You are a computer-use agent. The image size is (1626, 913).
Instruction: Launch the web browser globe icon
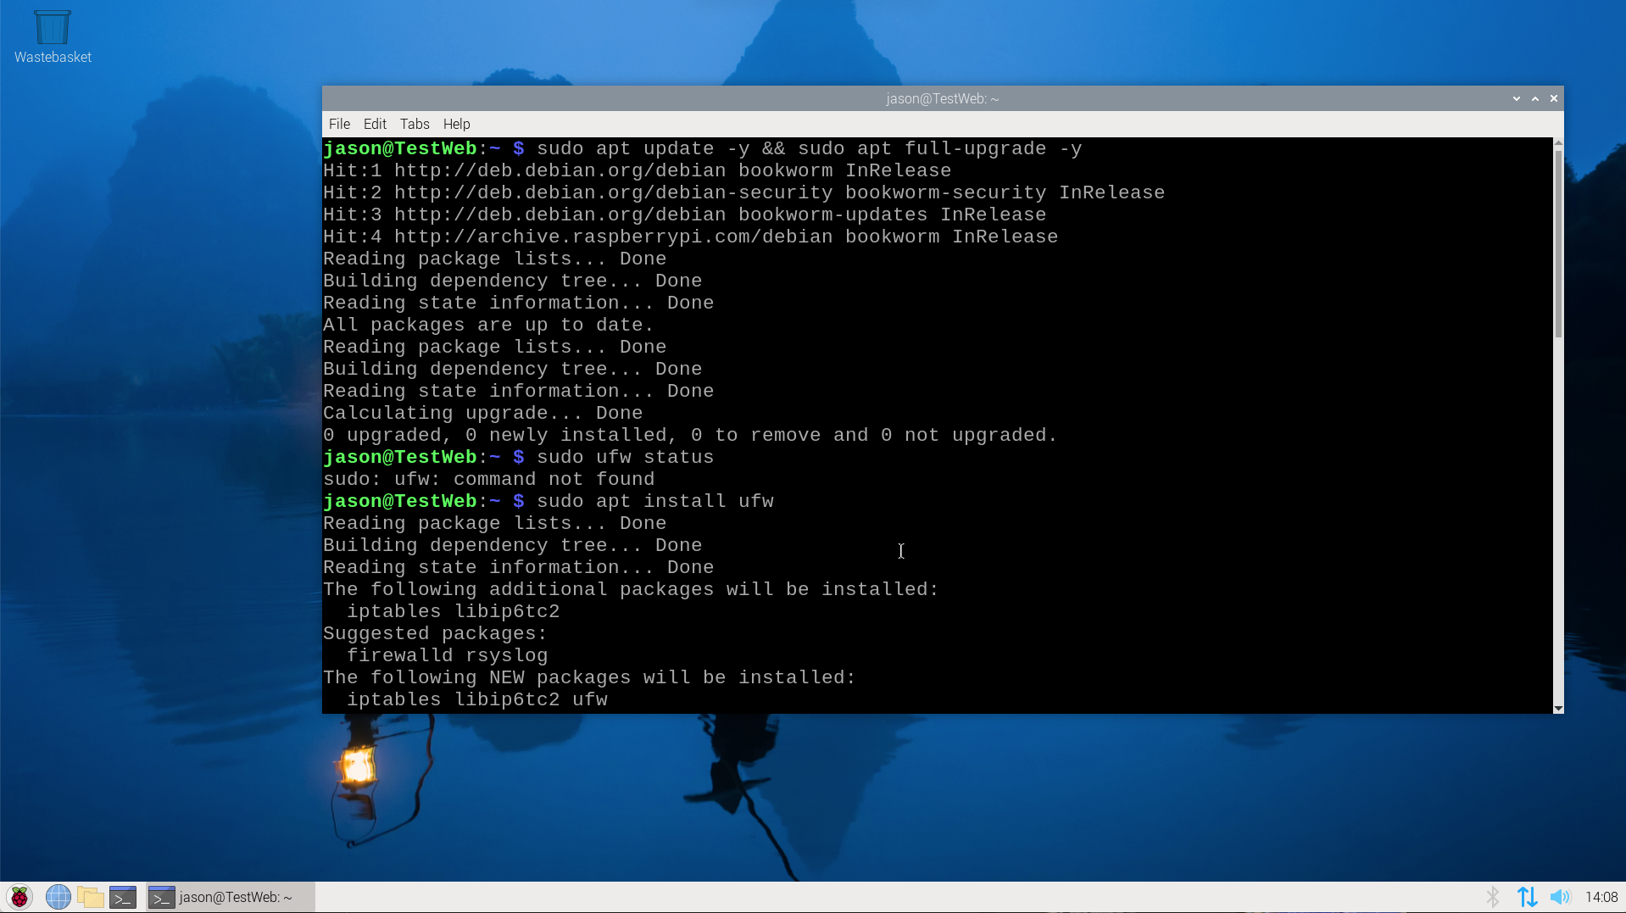coord(58,897)
